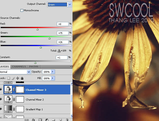Switch to the Layers tab

click(4, 66)
